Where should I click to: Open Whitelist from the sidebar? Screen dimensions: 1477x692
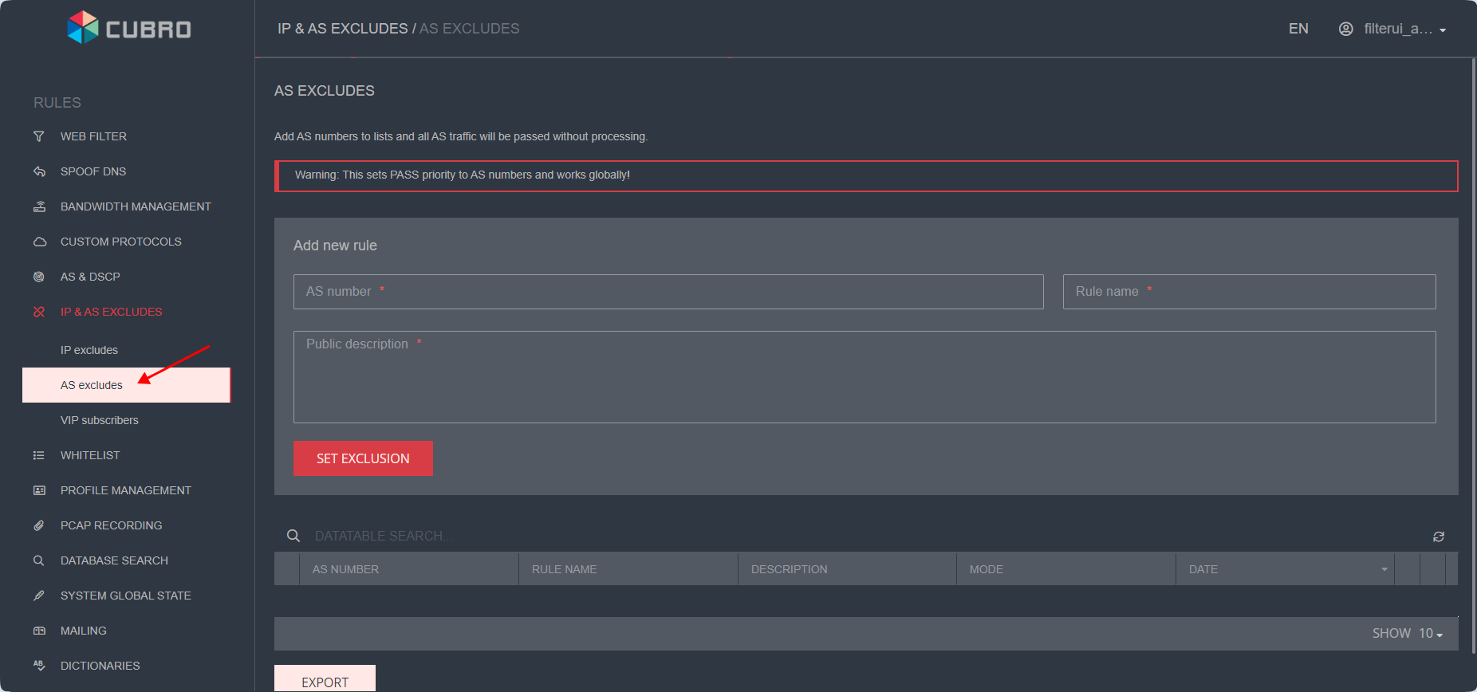[x=90, y=455]
